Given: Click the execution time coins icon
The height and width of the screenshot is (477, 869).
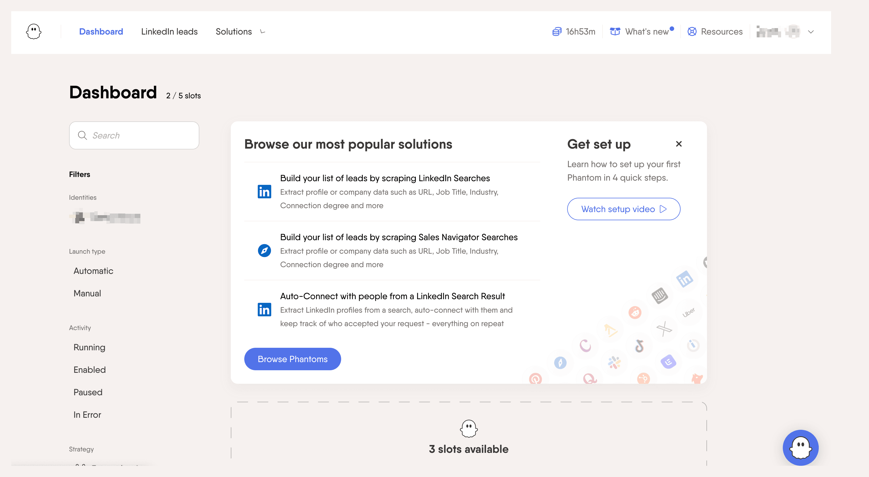Looking at the screenshot, I should pos(556,32).
